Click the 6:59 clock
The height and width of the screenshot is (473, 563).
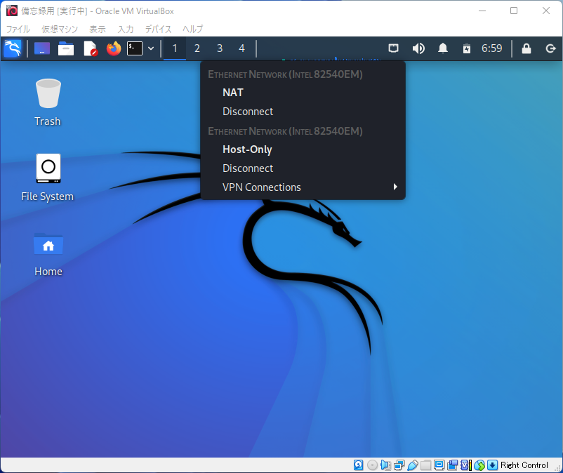(x=491, y=48)
